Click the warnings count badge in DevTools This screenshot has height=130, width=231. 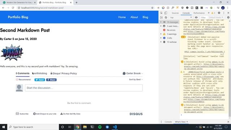[213, 13]
